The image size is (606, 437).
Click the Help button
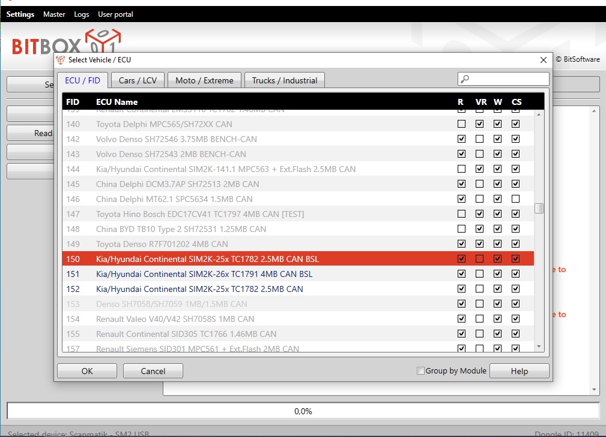(519, 371)
